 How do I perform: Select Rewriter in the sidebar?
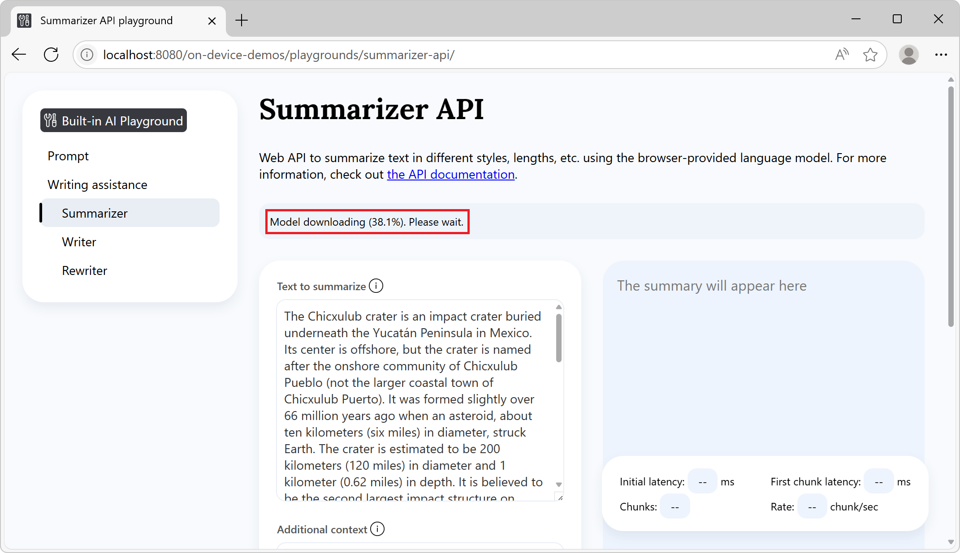tap(84, 270)
